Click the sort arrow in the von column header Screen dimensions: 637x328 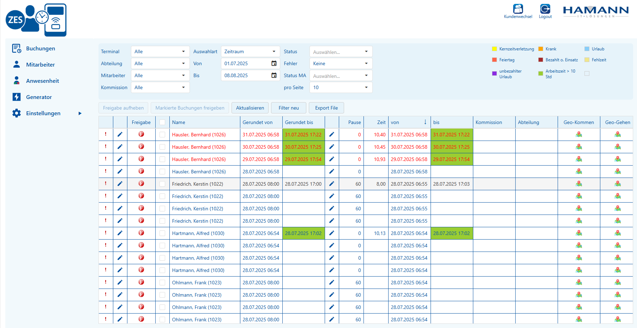[425, 122]
